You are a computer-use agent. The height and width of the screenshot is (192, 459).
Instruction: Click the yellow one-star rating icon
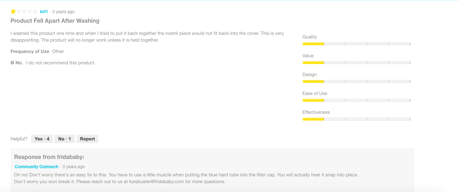pos(13,11)
